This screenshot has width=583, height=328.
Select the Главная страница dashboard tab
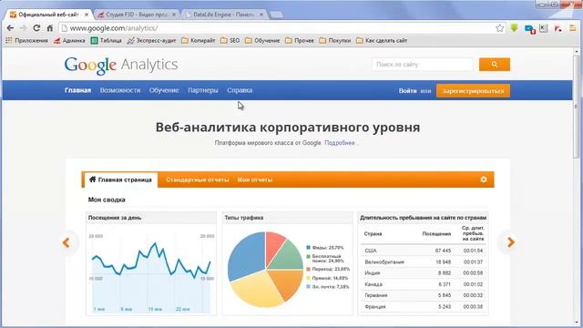pos(120,179)
